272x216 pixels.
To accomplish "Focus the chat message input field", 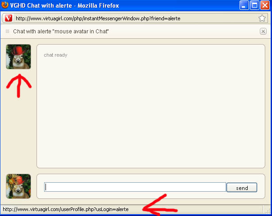I will click(135, 187).
